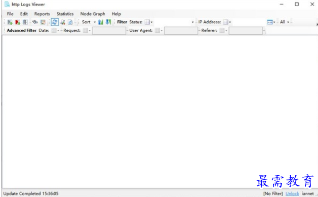Click the Date filter grid icon
Viewport: 318px width, 197px height.
[54, 30]
